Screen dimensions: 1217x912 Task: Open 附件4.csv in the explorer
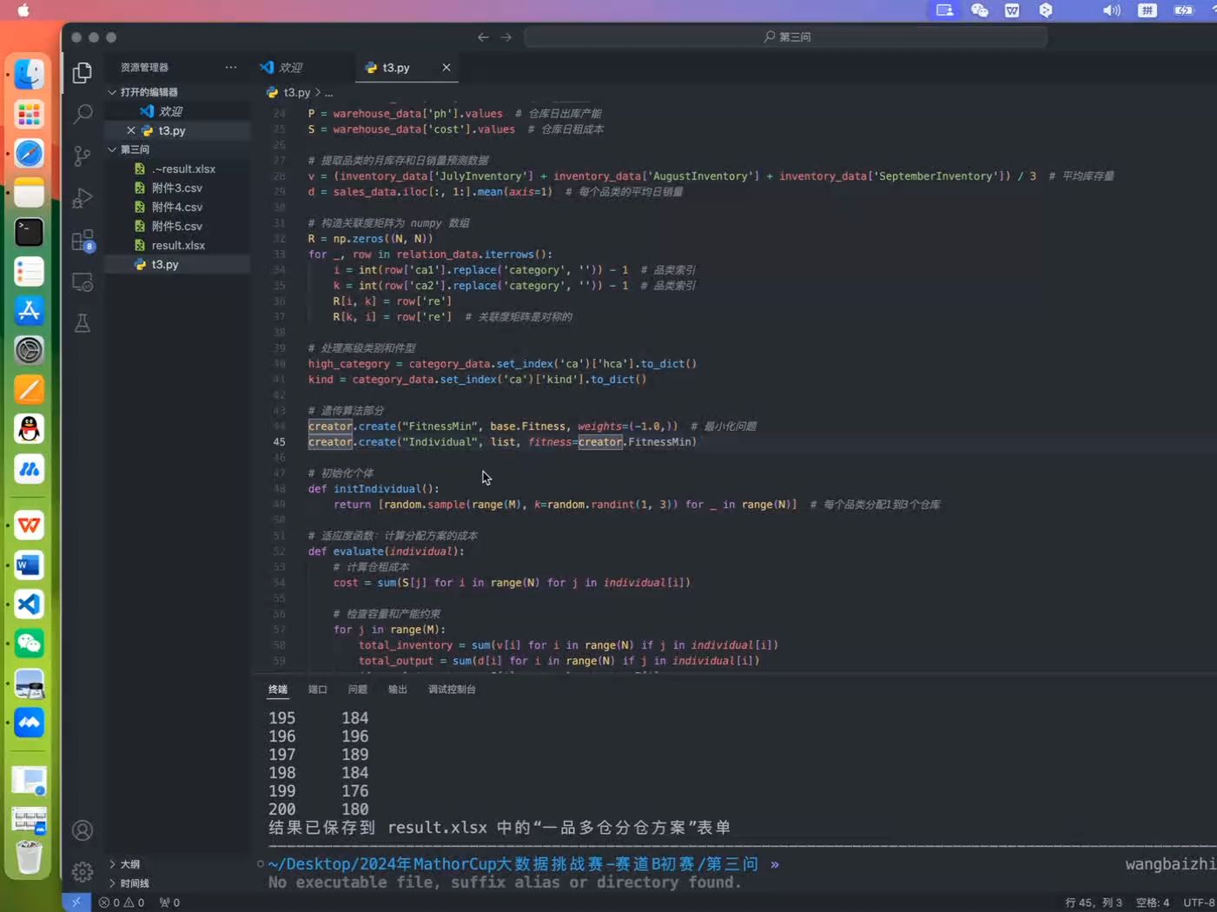[x=176, y=207]
